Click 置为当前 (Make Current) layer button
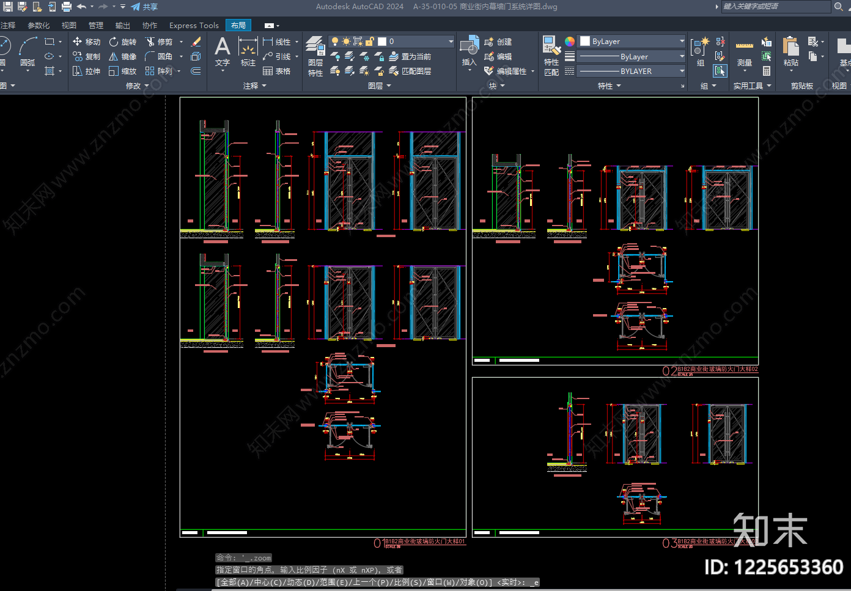This screenshot has width=851, height=591. (x=410, y=56)
